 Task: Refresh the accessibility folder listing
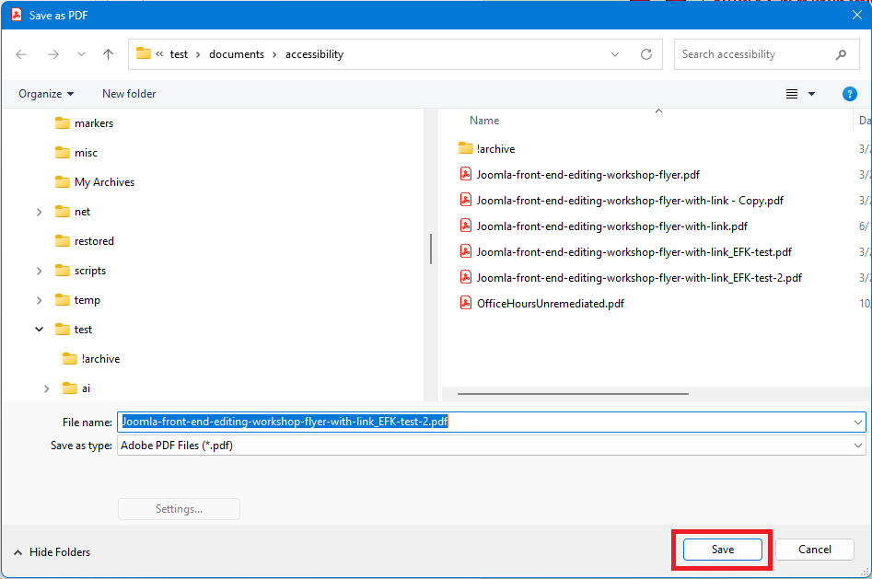646,54
